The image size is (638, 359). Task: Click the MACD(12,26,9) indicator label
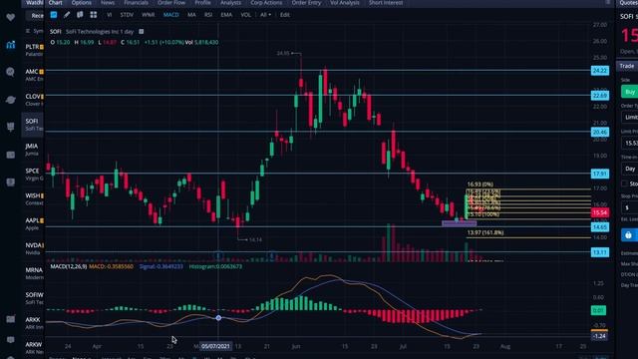click(x=69, y=266)
